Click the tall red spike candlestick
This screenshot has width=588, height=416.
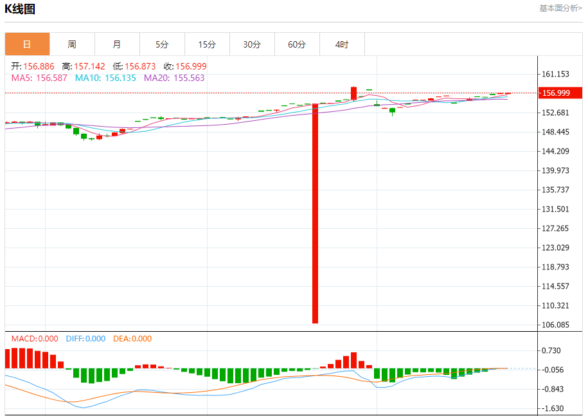(315, 213)
